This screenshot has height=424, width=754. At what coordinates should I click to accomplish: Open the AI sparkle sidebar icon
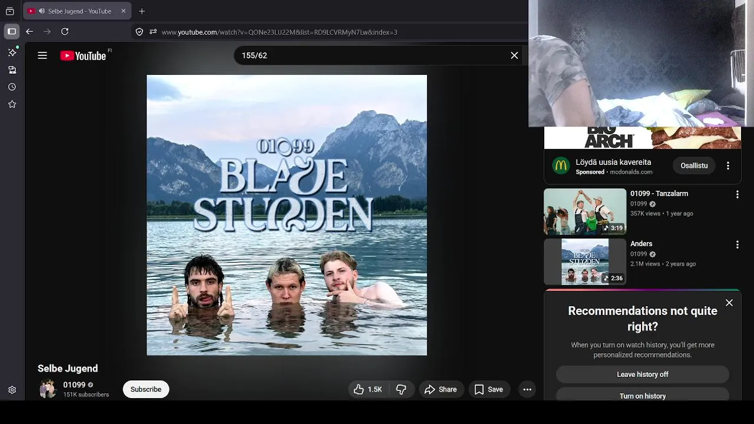12,52
